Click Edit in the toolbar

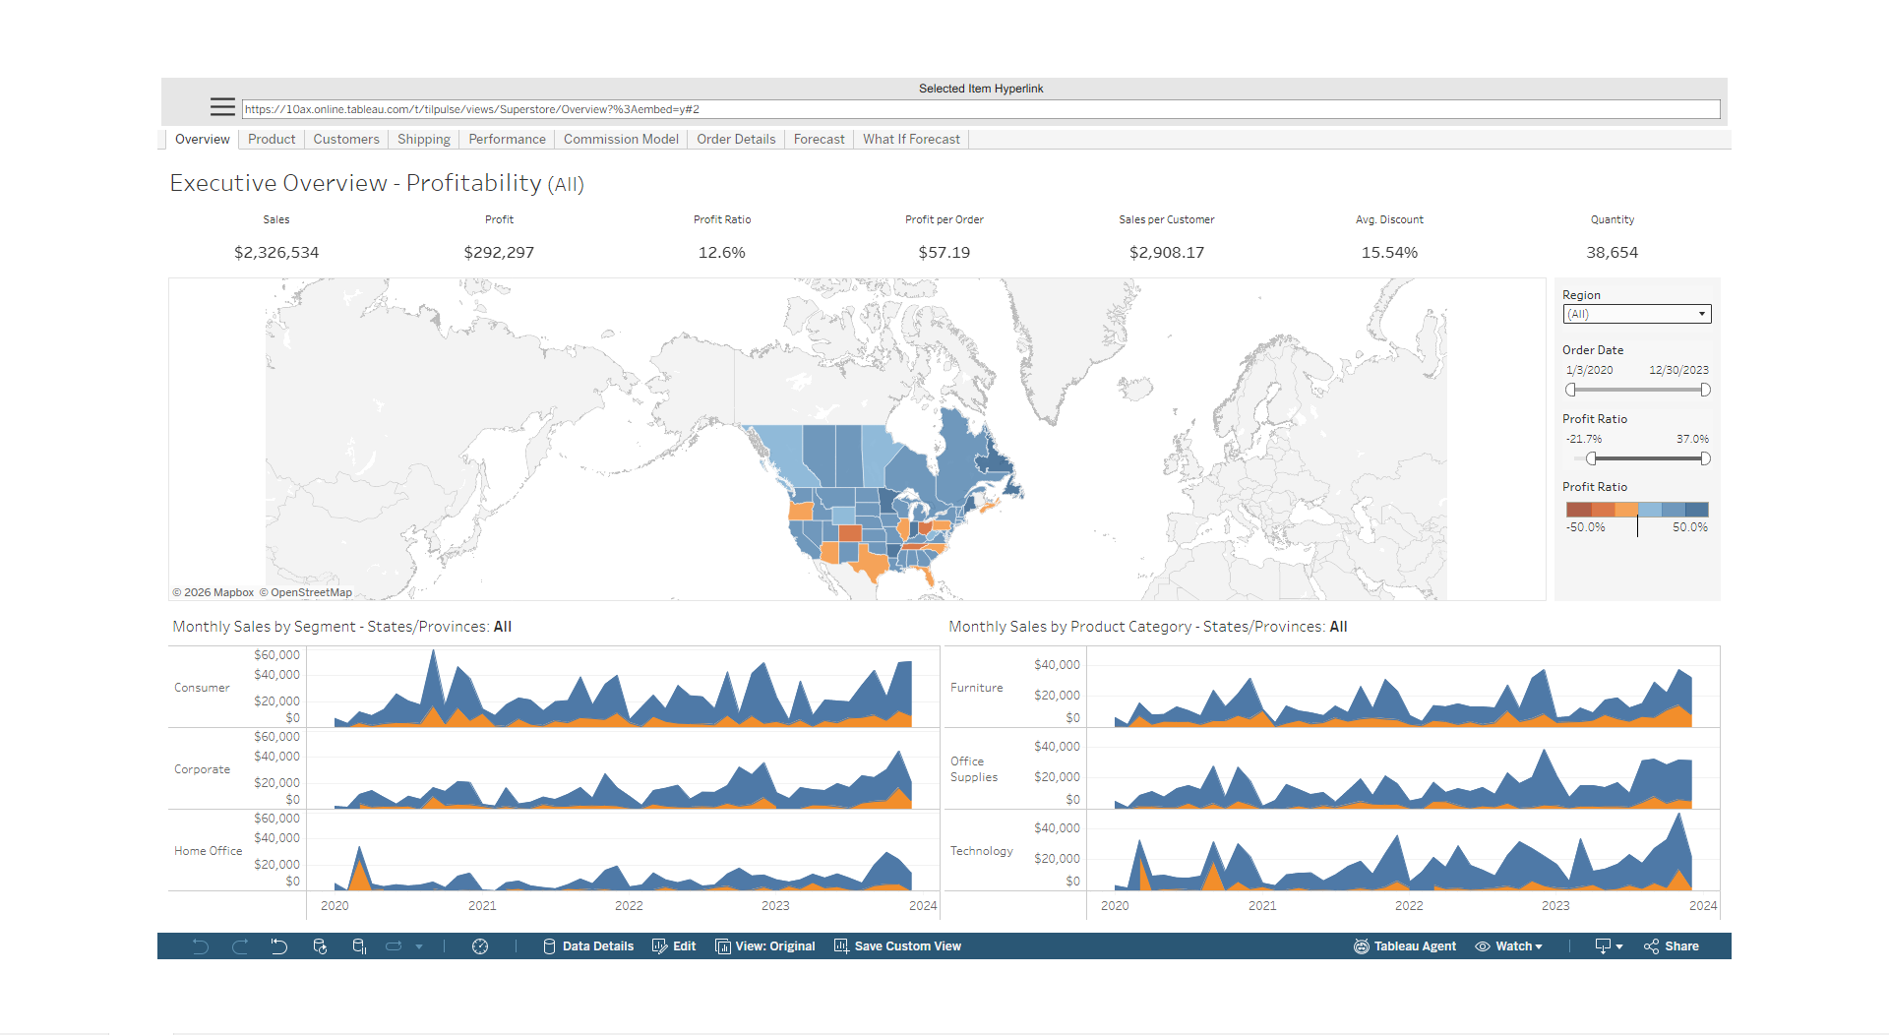[674, 946]
